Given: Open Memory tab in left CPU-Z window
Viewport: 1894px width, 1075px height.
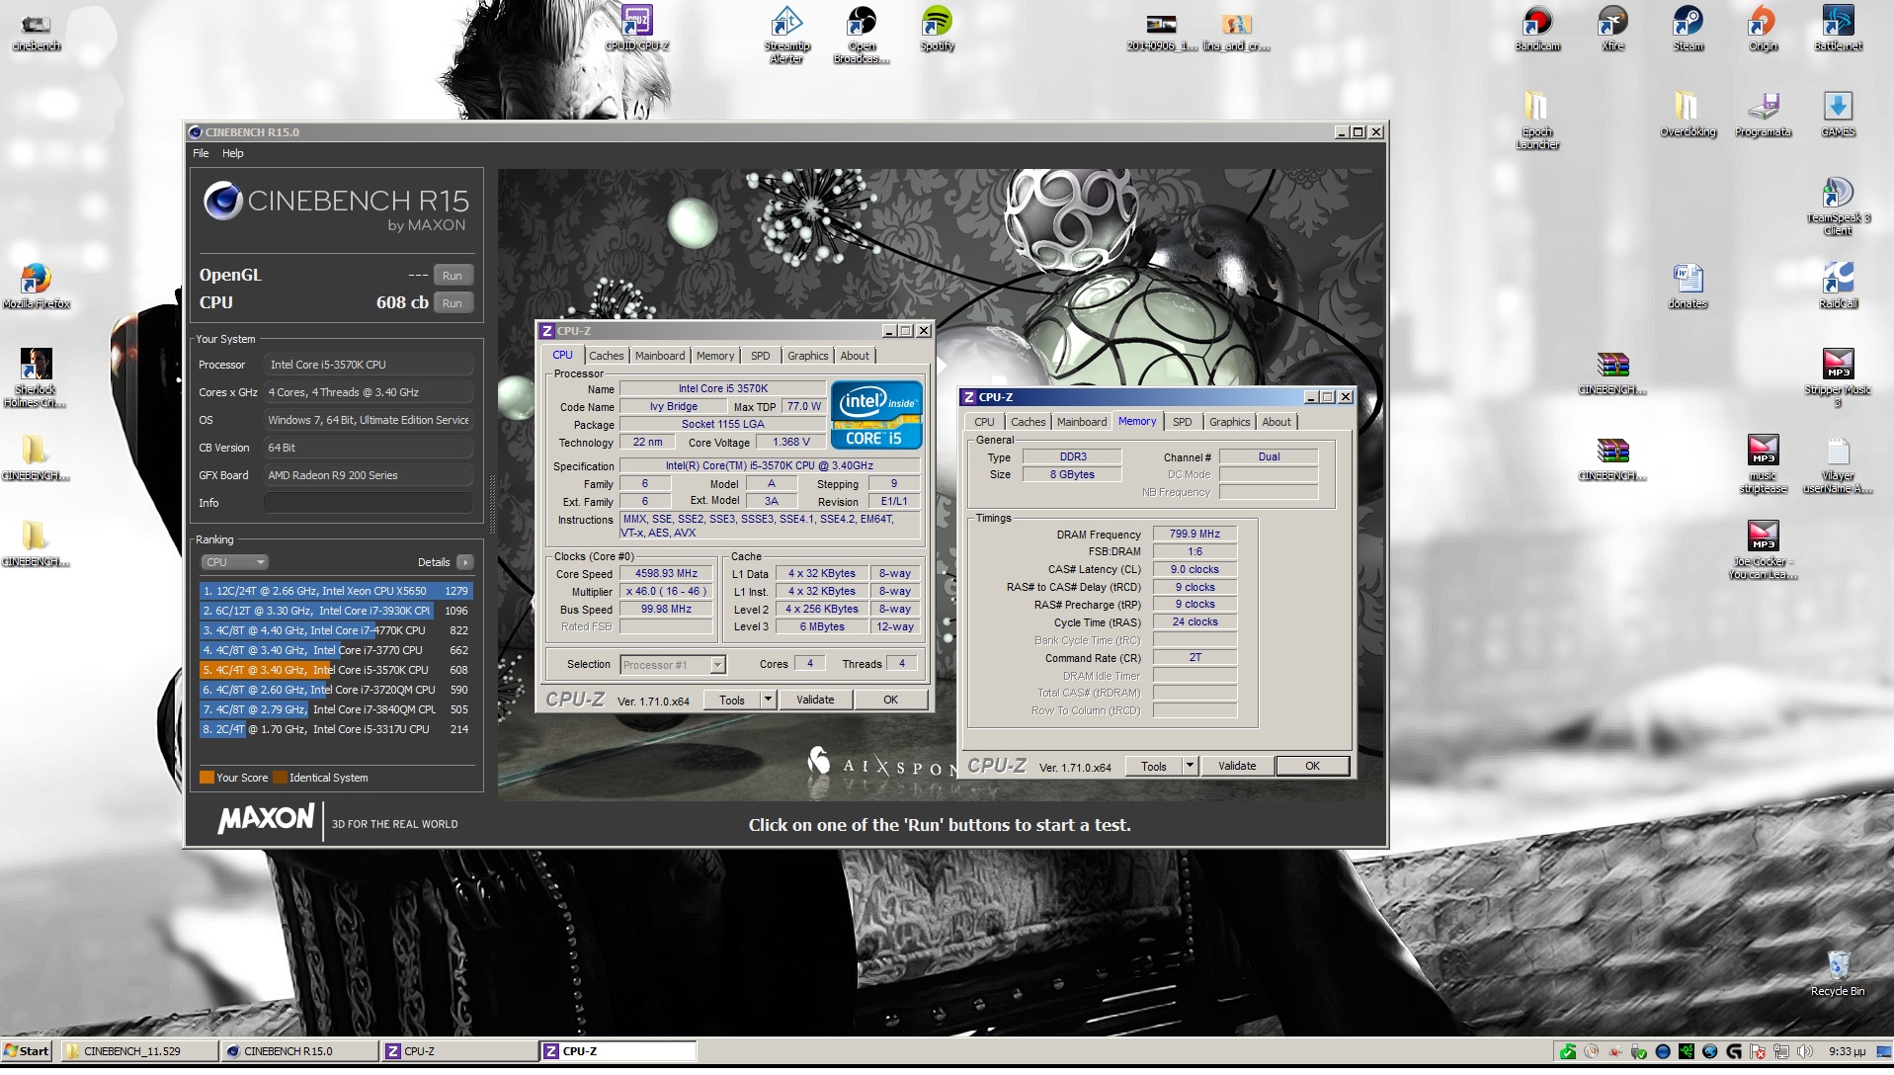Looking at the screenshot, I should pyautogui.click(x=715, y=356).
